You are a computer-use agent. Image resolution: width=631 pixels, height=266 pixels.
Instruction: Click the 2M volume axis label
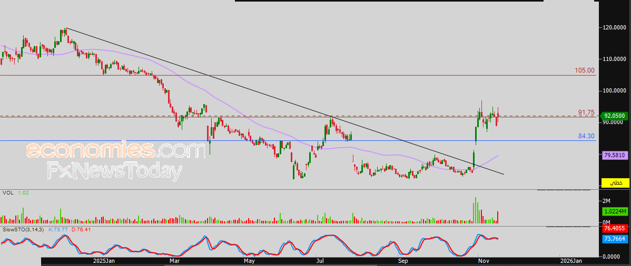click(x=606, y=200)
